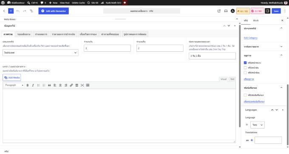
Task: Align text right in editor
Action: coord(66,85)
